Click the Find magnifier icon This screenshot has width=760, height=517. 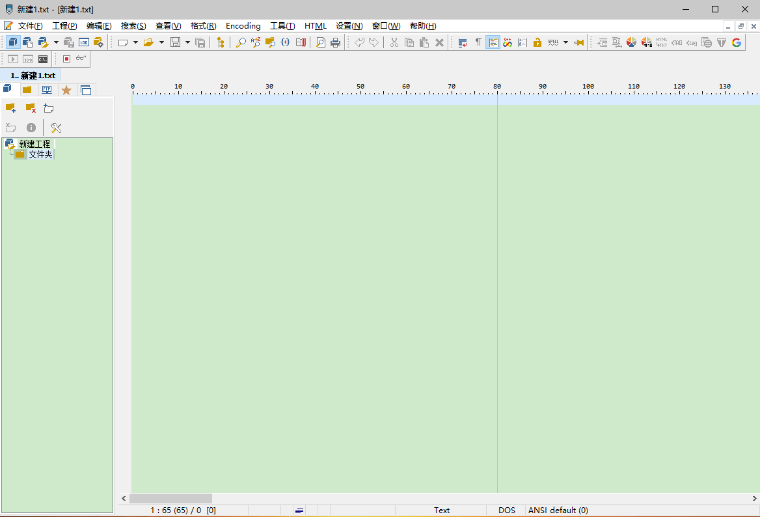pyautogui.click(x=240, y=43)
